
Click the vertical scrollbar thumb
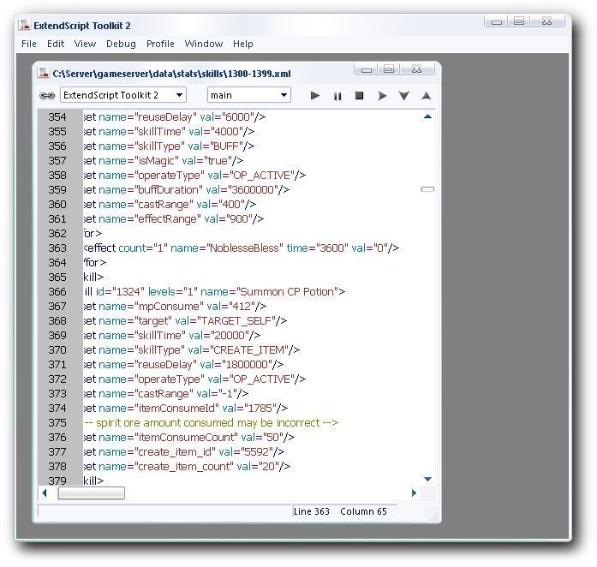coord(427,189)
